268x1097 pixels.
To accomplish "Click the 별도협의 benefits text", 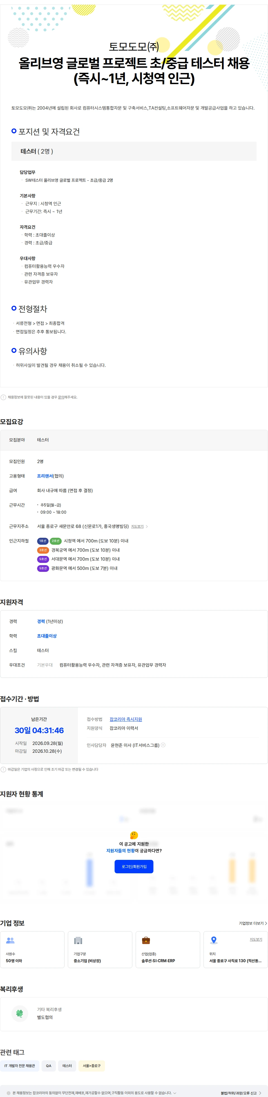I will tap(45, 1017).
